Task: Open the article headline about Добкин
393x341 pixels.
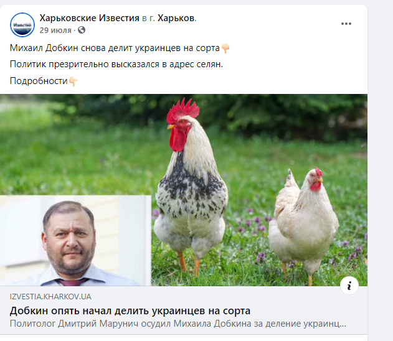Action: click(130, 311)
